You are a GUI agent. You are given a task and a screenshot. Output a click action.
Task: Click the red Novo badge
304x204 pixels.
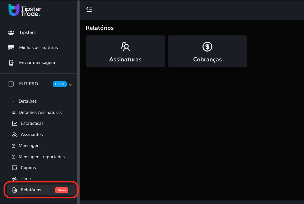coord(61,190)
